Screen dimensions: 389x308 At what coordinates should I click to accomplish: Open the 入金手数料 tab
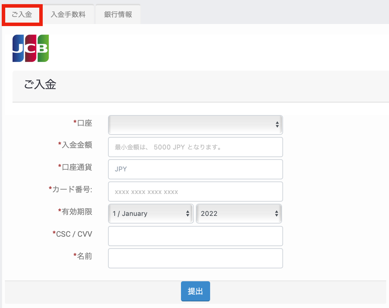point(68,15)
